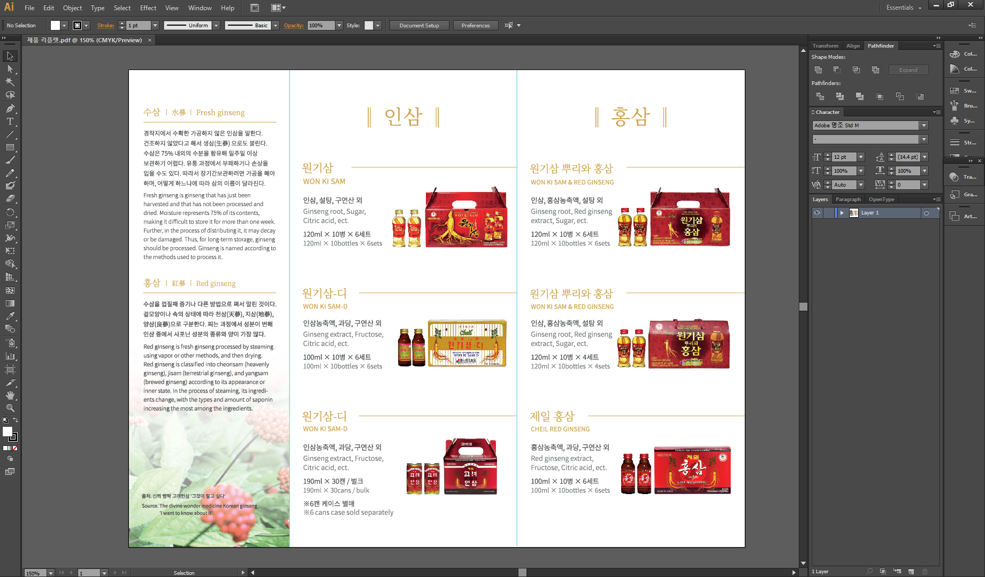Screen dimensions: 985x577
Task: Click the Preferences button
Action: (x=476, y=25)
